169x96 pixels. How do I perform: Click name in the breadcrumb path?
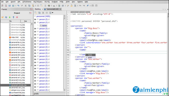click(x=88, y=12)
